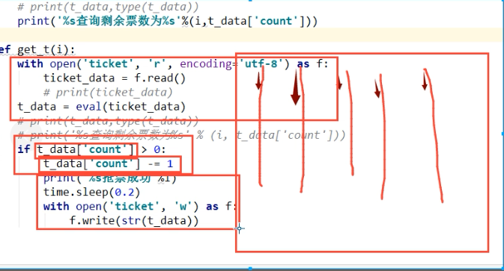Click ticket_data argument inside eval parentheses

tap(144, 106)
